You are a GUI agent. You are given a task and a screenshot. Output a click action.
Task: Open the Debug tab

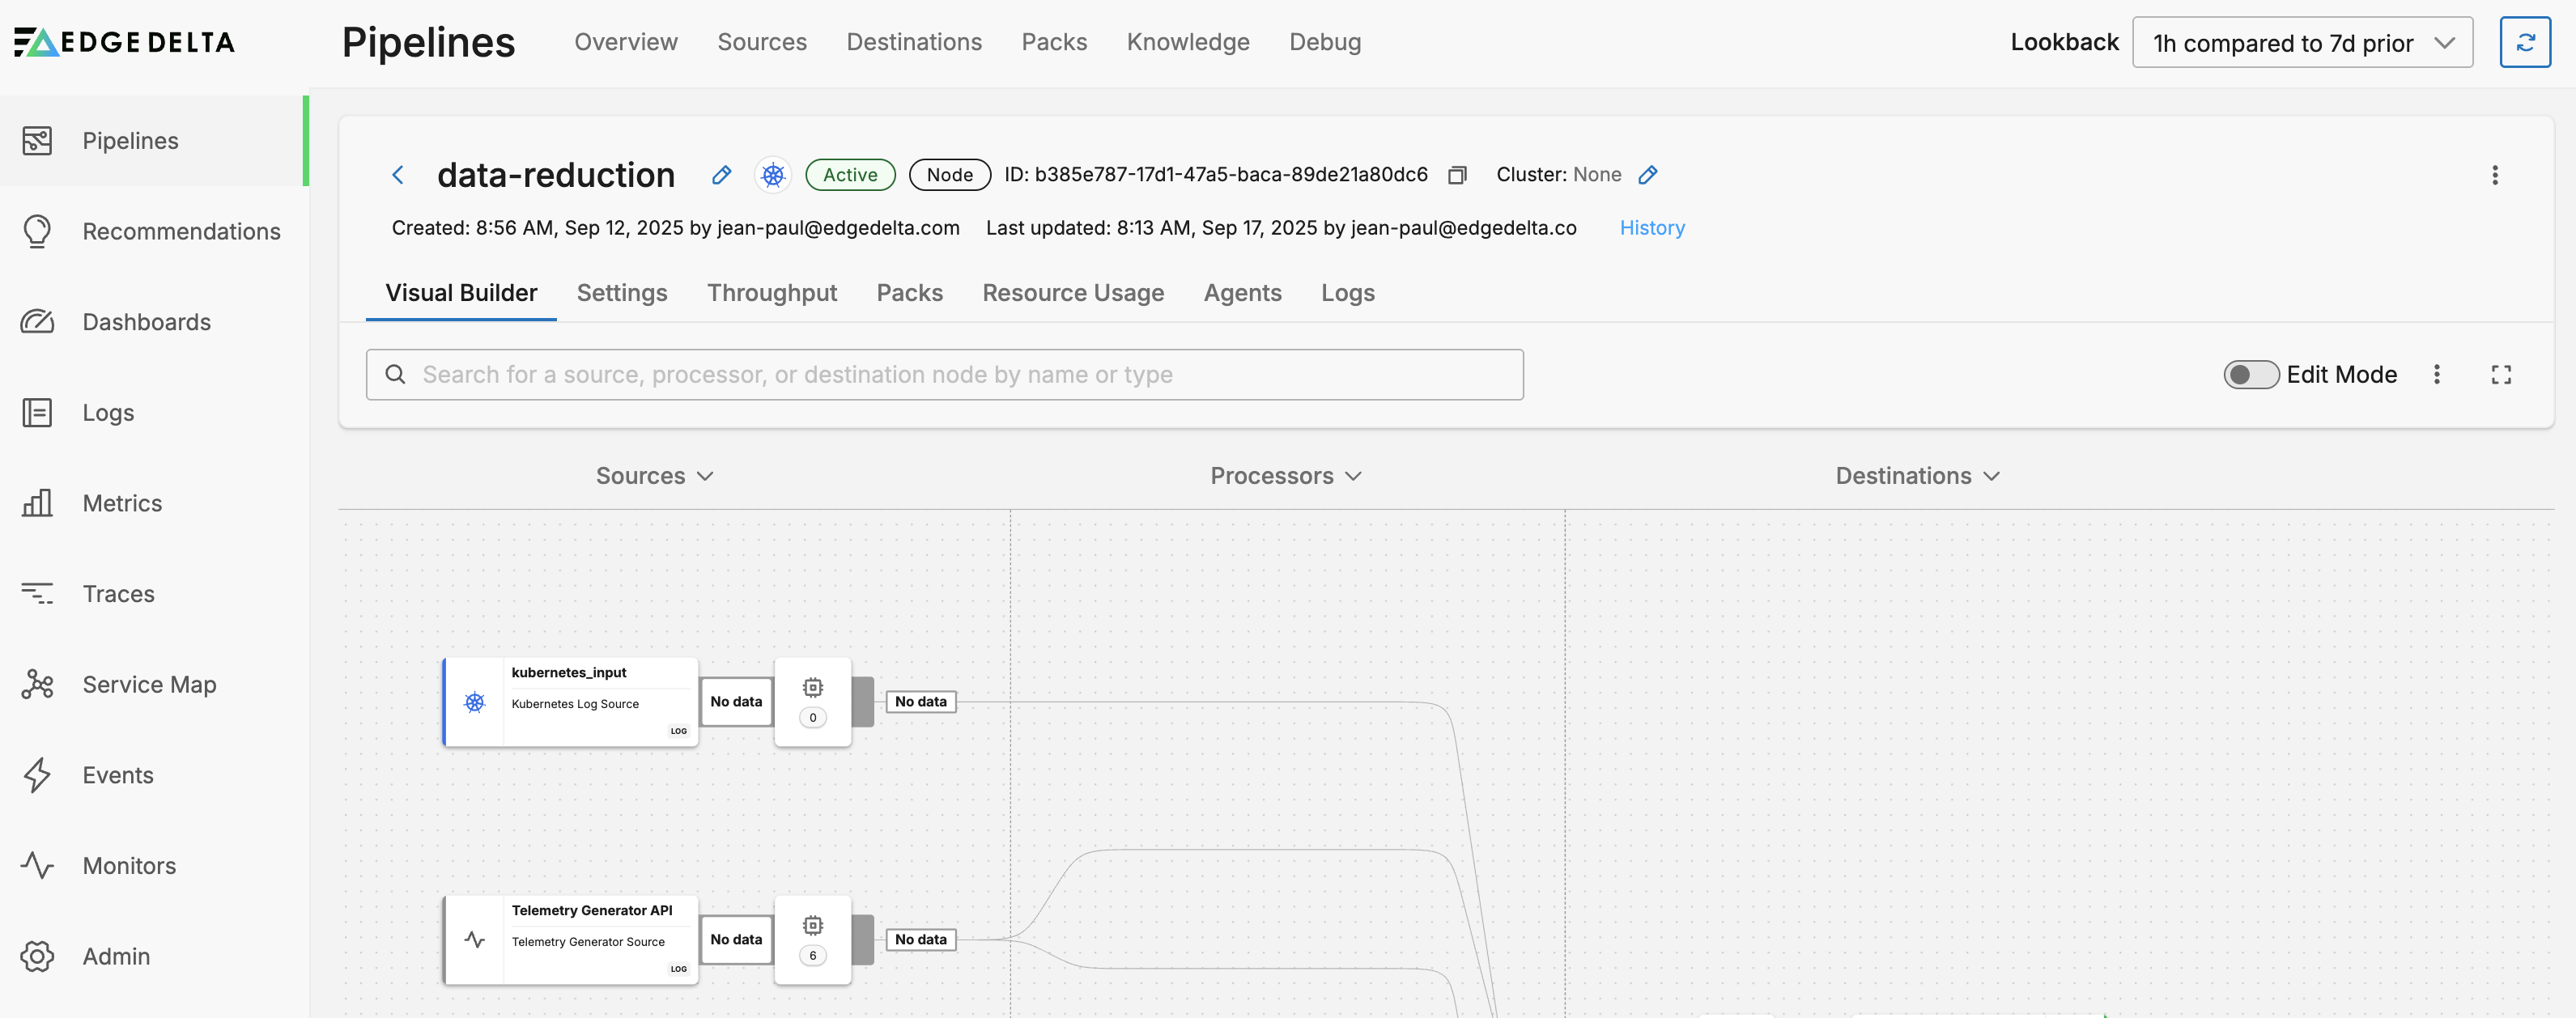point(1325,42)
